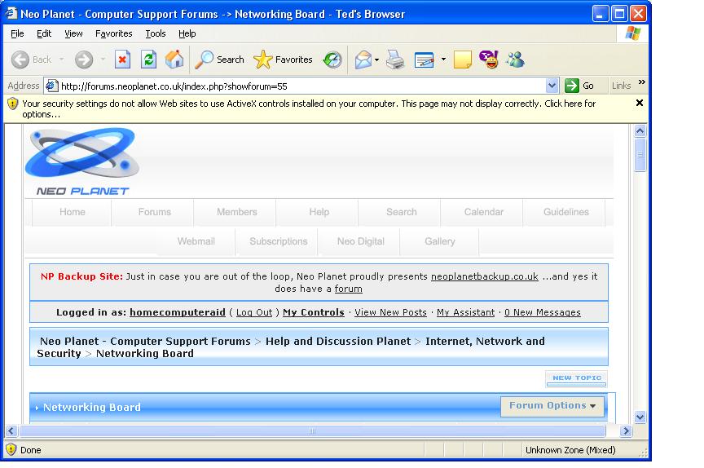Select the Calendar navigation tab
This screenshot has height=468, width=704.
click(x=483, y=212)
